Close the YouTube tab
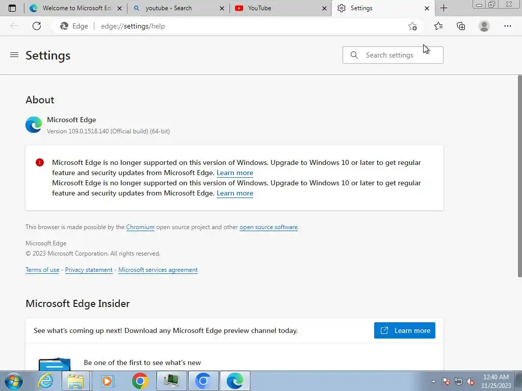Viewport: 522px width, 391px height. 324,8
